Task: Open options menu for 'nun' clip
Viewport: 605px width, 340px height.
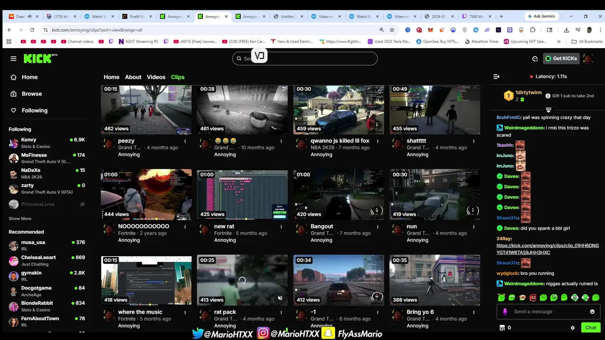Action: tap(474, 227)
